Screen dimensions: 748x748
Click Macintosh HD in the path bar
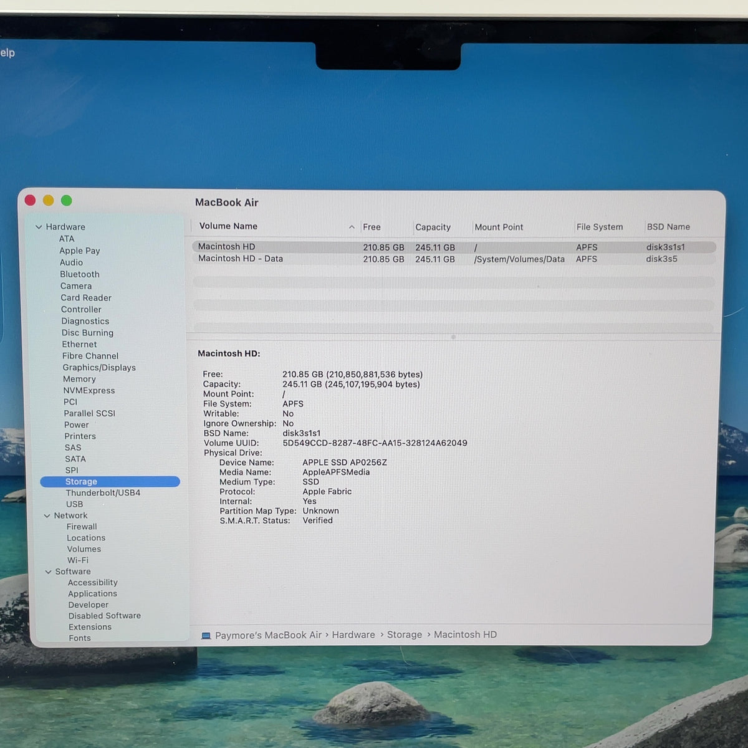tap(465, 635)
